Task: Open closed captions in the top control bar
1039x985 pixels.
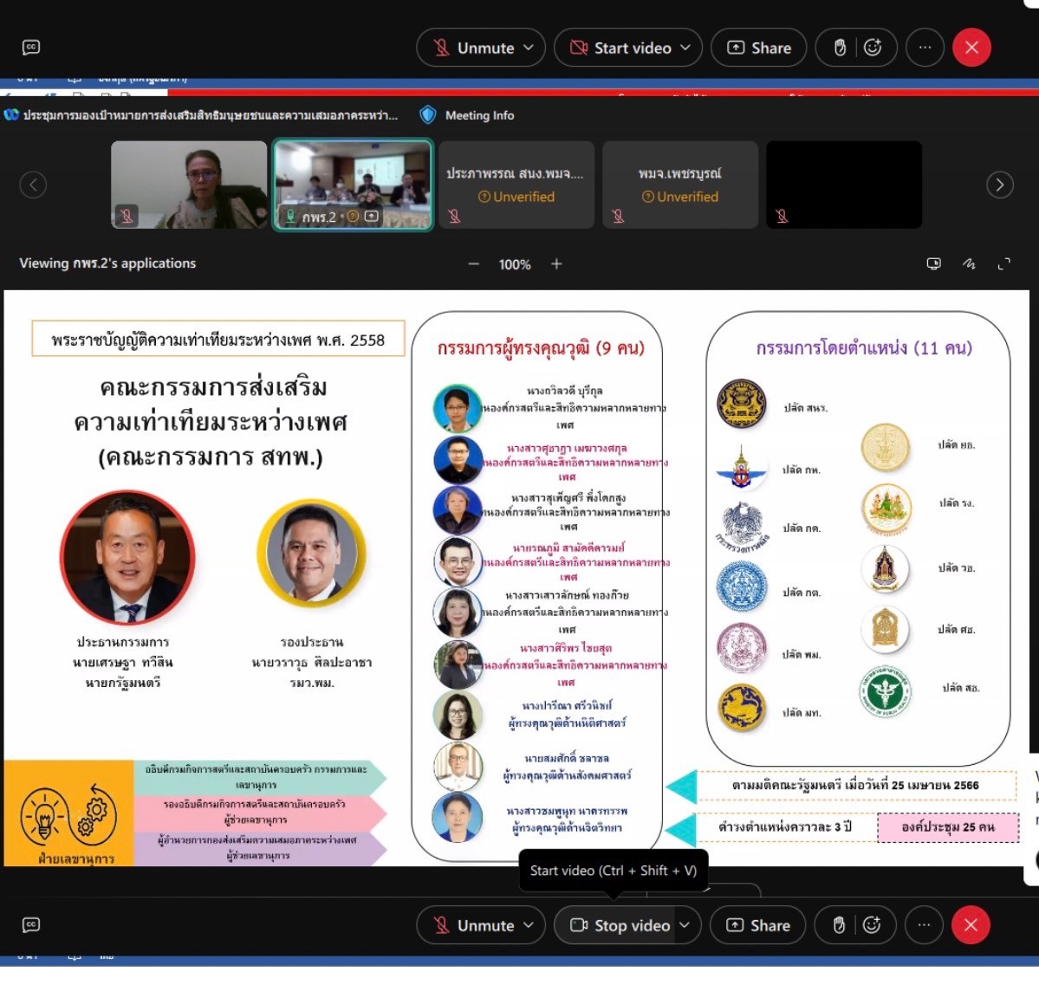Action: 31,48
